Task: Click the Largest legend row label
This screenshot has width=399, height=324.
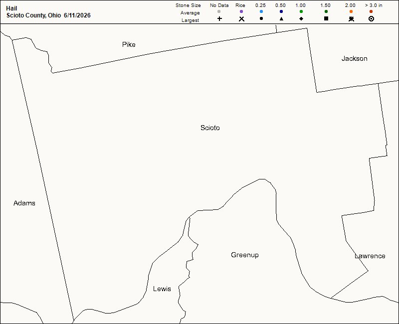Action: click(191, 20)
